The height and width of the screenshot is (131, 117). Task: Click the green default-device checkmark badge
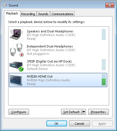(21, 69)
